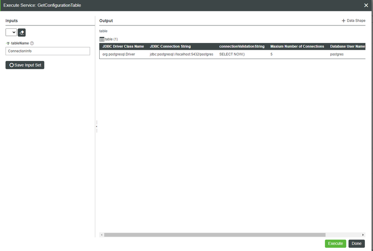Open the saved input set dropdown
The height and width of the screenshot is (251, 373).
(x=11, y=33)
